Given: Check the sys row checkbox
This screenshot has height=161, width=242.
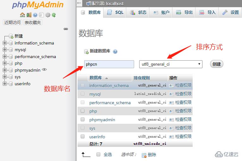Looking at the screenshot, I should pos(83,128).
